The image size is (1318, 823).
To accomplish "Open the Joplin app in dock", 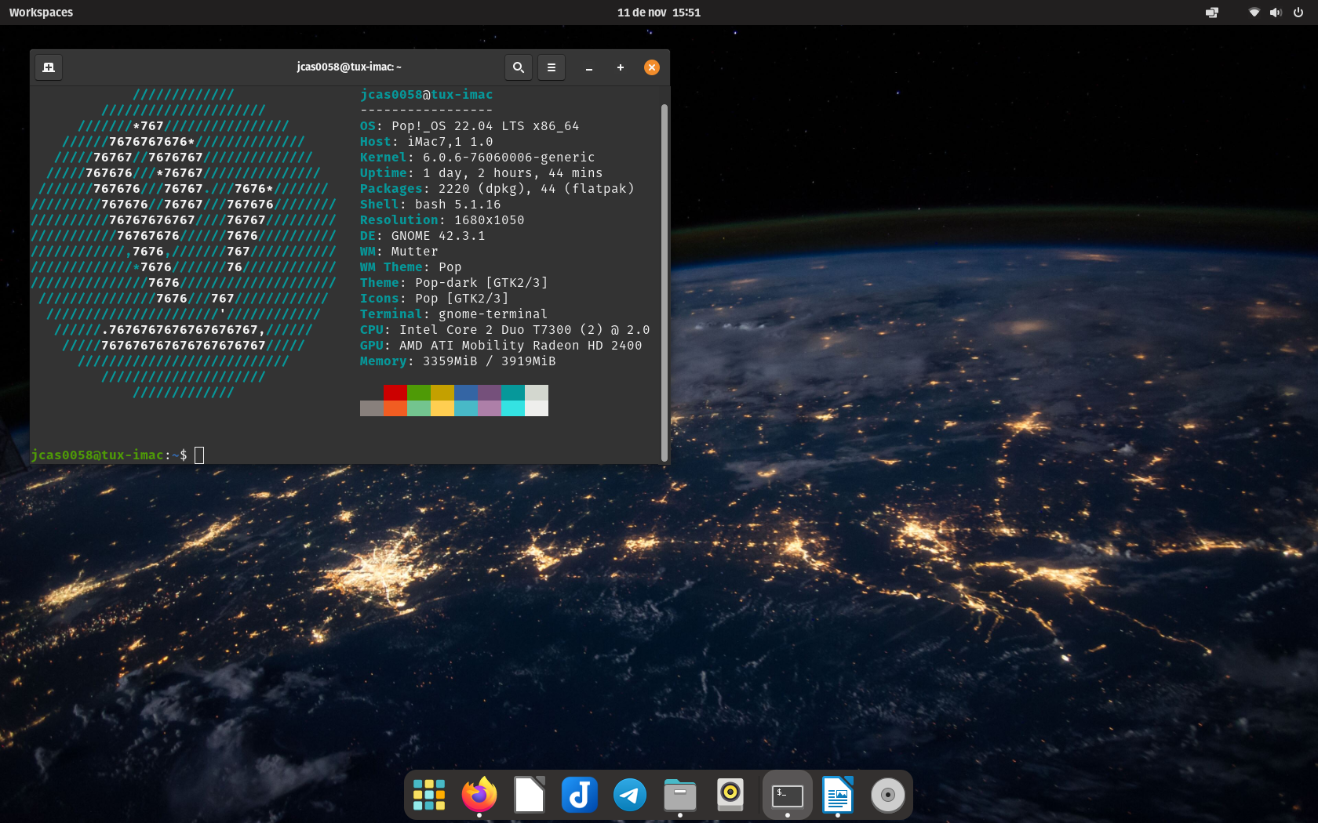I will (x=580, y=795).
